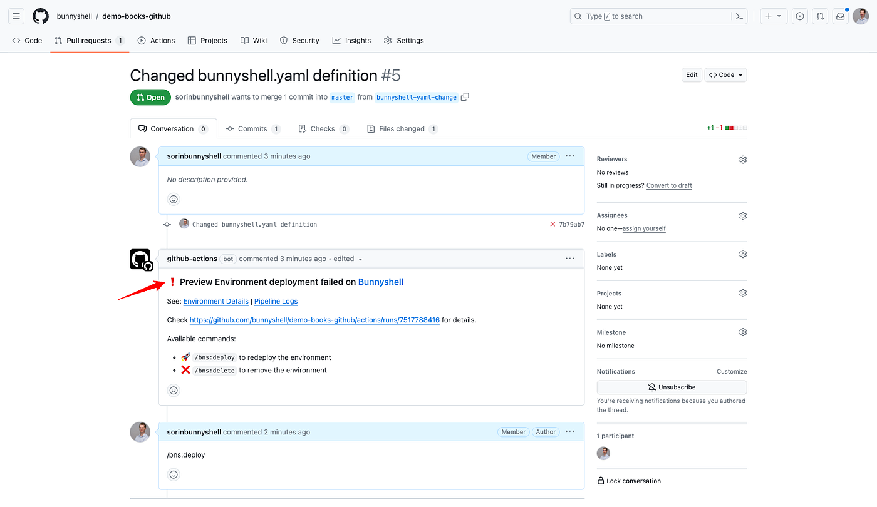Switch to the Checks tab
This screenshot has width=877, height=507.
pyautogui.click(x=323, y=129)
